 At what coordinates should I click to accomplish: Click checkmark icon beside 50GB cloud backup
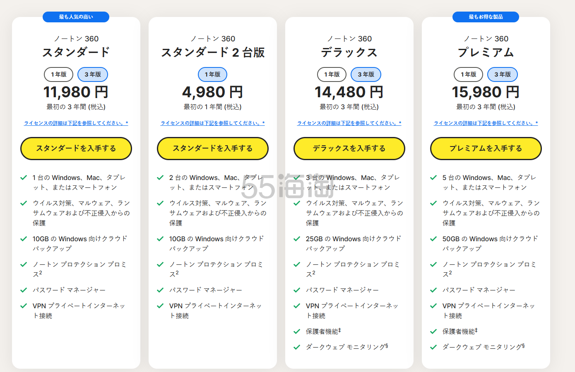pos(433,239)
